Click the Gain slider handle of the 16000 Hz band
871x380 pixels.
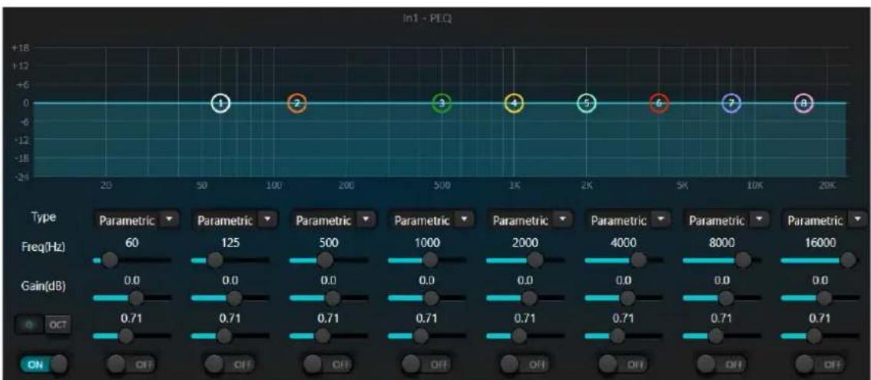(824, 298)
